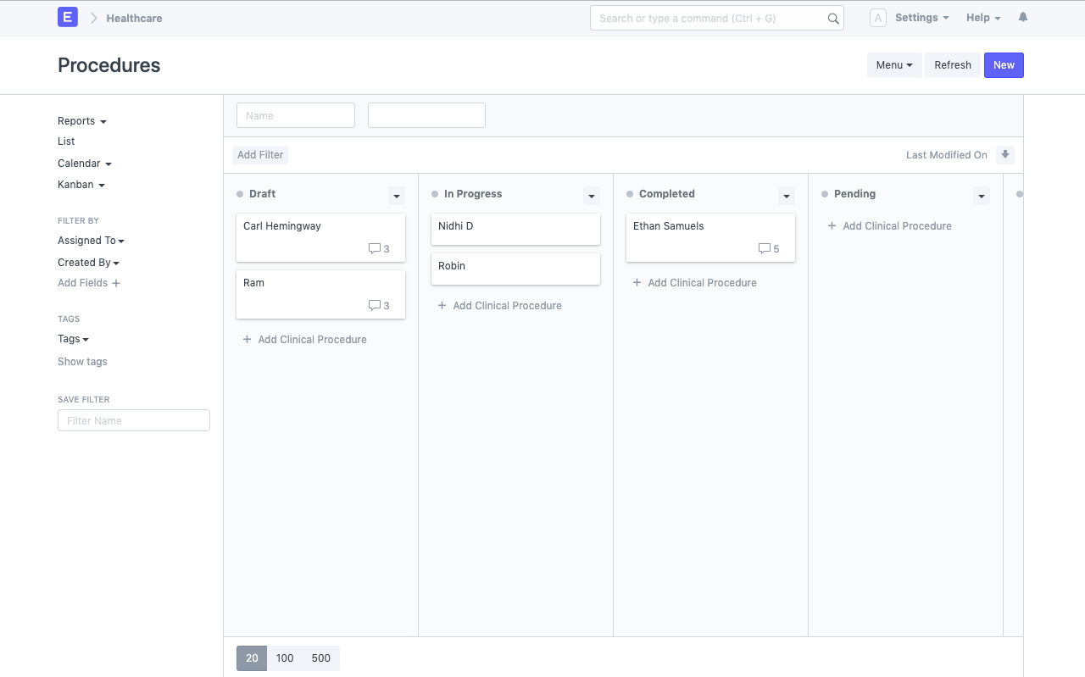The image size is (1085, 677).
Task: Click plus icon beside Add Fields
Action: click(x=116, y=283)
